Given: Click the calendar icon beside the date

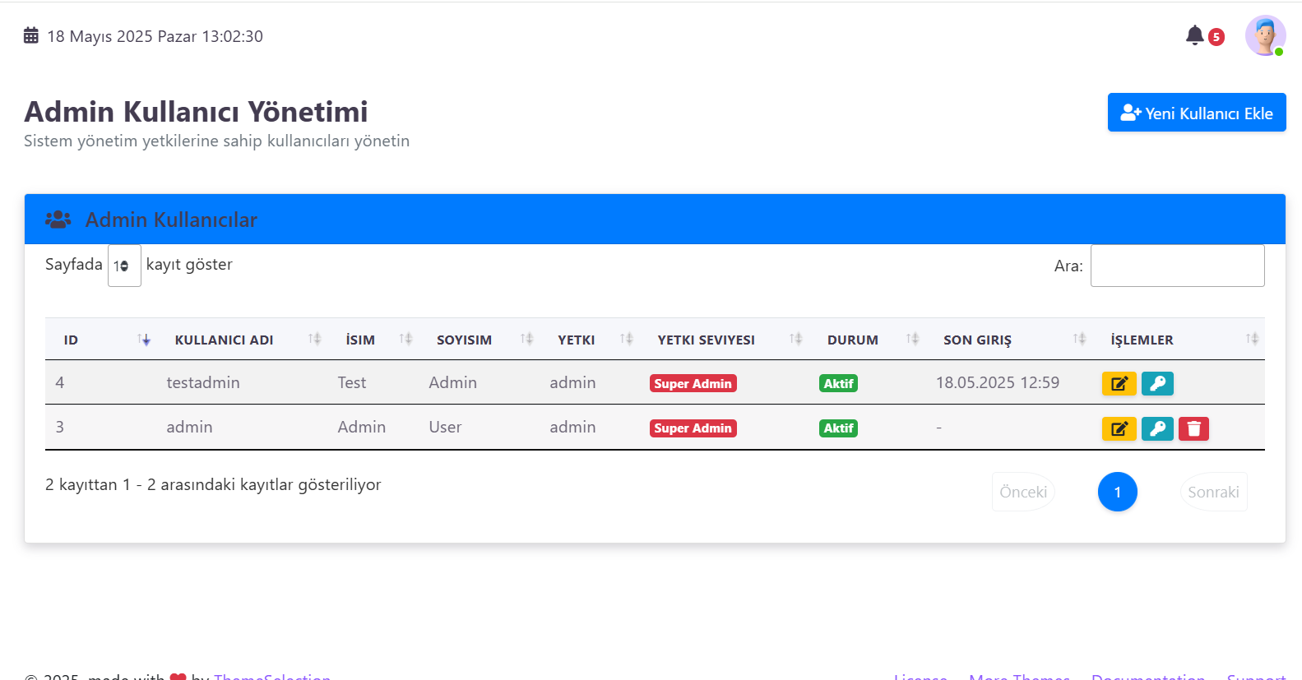Looking at the screenshot, I should pyautogui.click(x=31, y=35).
